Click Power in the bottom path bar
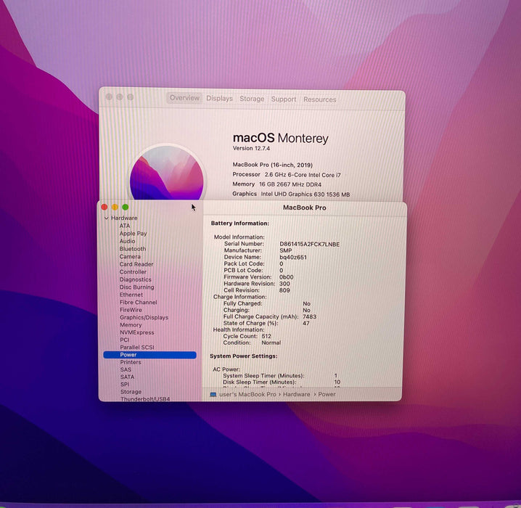 (x=327, y=394)
